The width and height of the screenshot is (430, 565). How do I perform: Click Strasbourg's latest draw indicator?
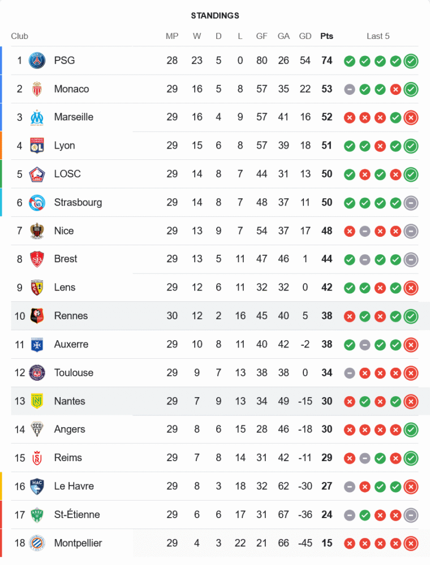[x=411, y=202]
